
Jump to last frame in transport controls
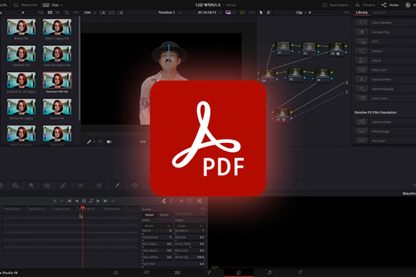pos(105,201)
